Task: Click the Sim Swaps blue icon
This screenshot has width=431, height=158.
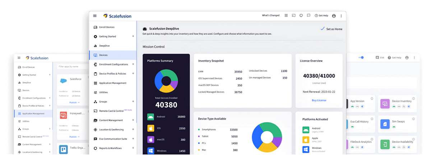Action: point(385,124)
